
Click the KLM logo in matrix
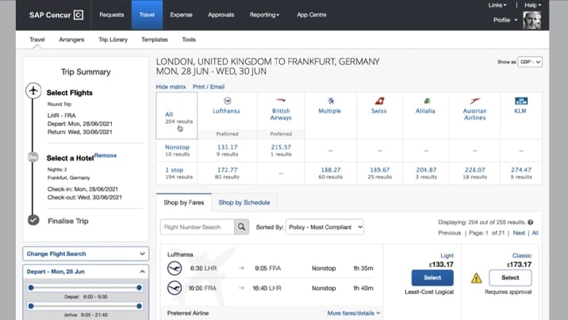pyautogui.click(x=521, y=101)
